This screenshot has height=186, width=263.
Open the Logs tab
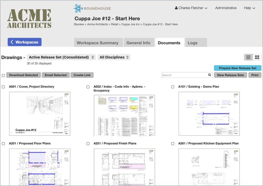(196, 43)
